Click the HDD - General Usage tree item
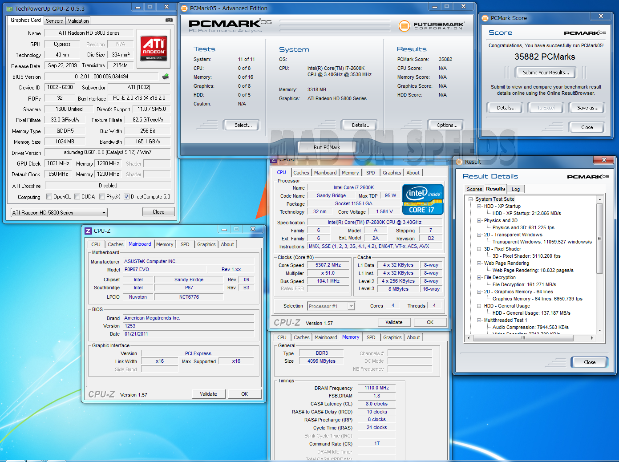Image resolution: width=619 pixels, height=462 pixels. [x=507, y=306]
